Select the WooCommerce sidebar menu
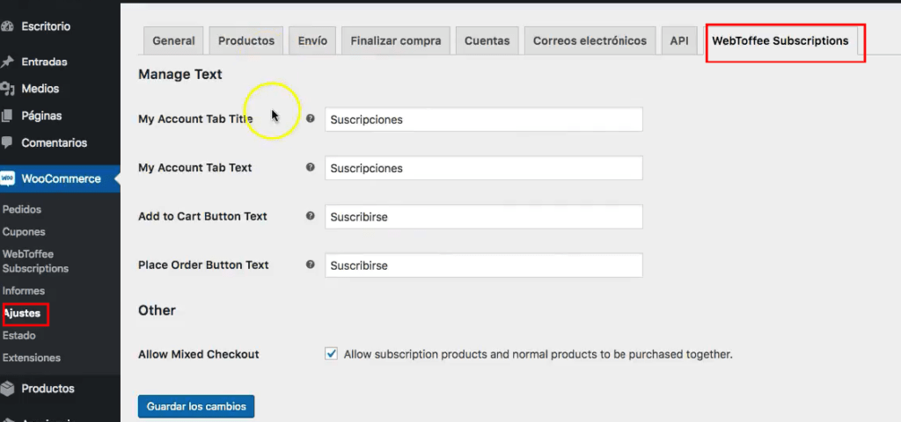This screenshot has width=901, height=422. 61,178
